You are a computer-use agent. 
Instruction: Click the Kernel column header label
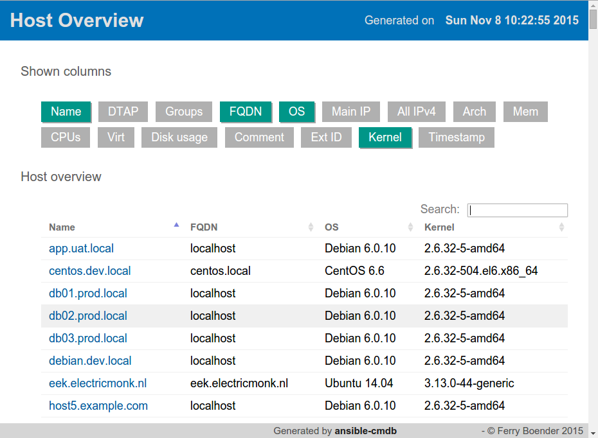pyautogui.click(x=439, y=227)
